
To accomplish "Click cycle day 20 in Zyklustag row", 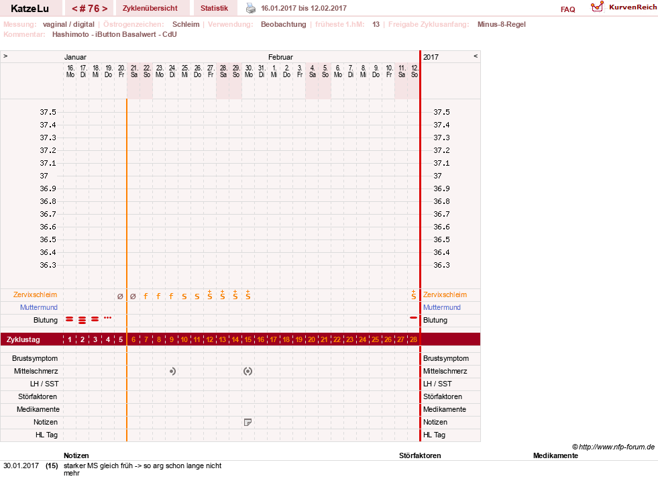I will [x=311, y=339].
